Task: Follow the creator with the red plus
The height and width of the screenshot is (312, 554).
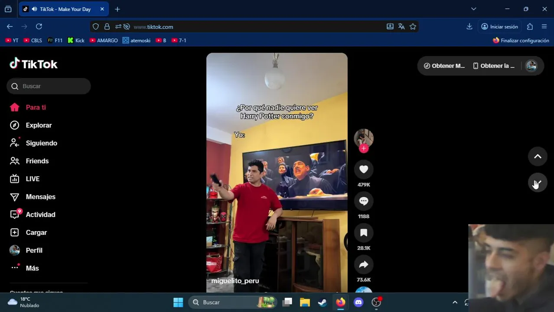Action: click(x=364, y=149)
